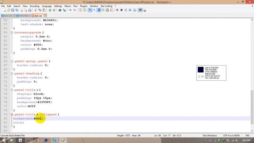Viewport: 254px width, 143px height.
Task: Start macro recording with red dot icon
Action: (117, 10)
